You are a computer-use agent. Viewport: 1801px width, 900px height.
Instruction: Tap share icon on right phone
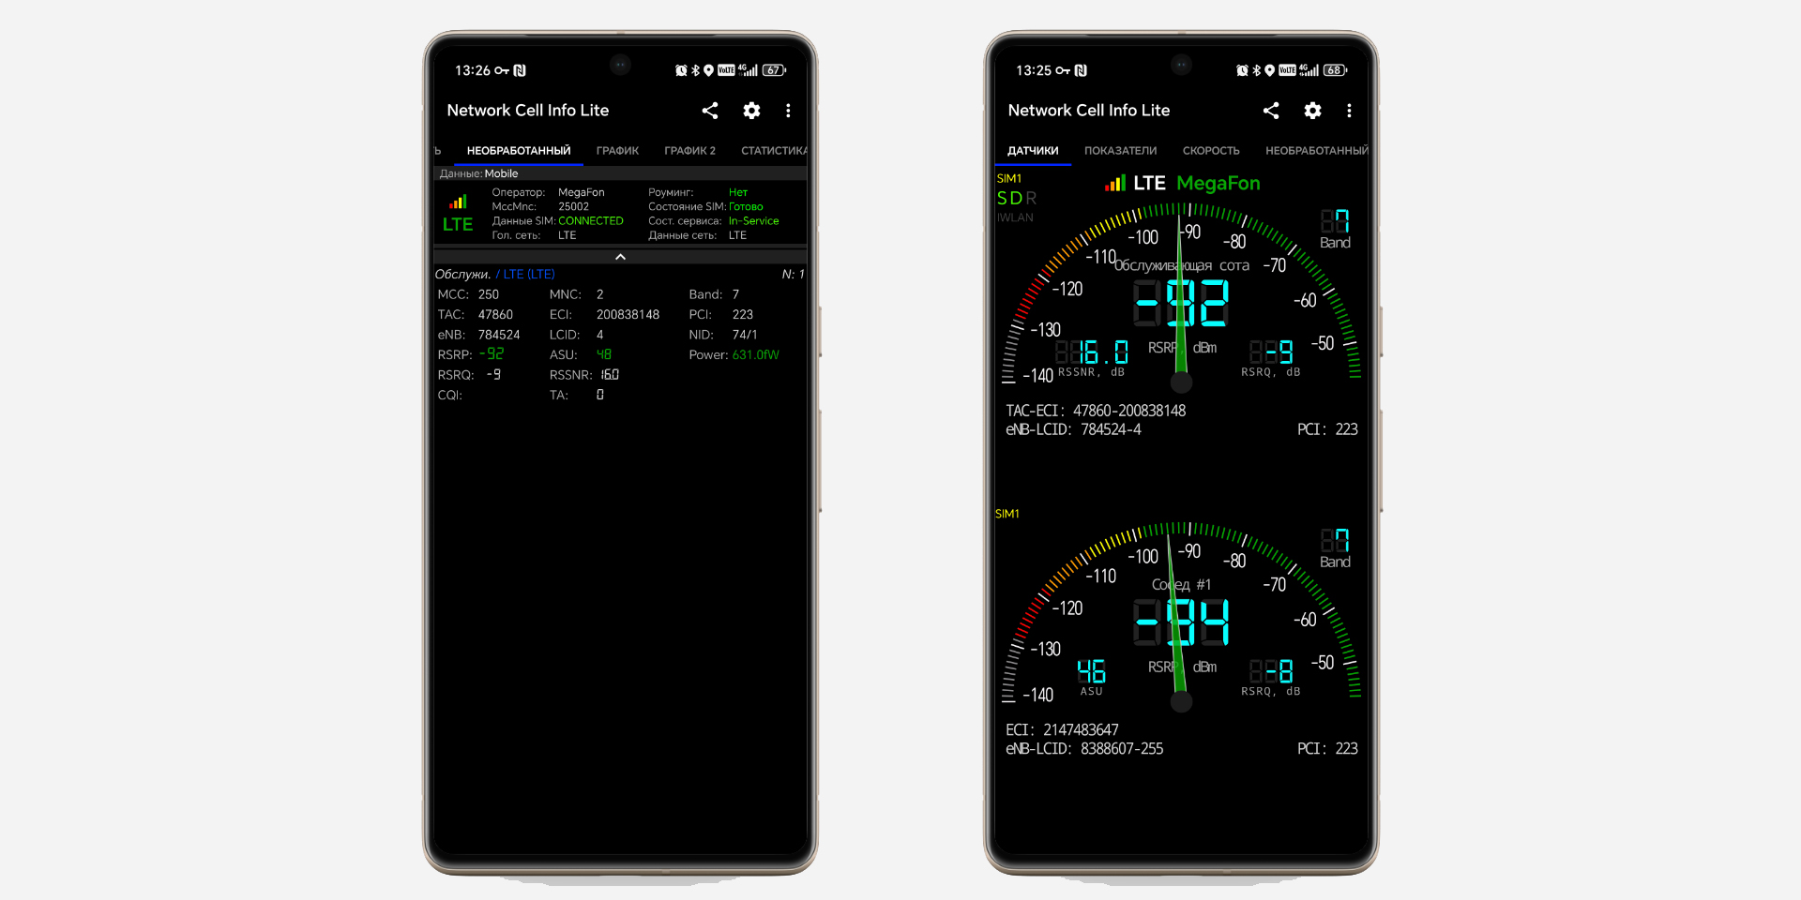1271,111
